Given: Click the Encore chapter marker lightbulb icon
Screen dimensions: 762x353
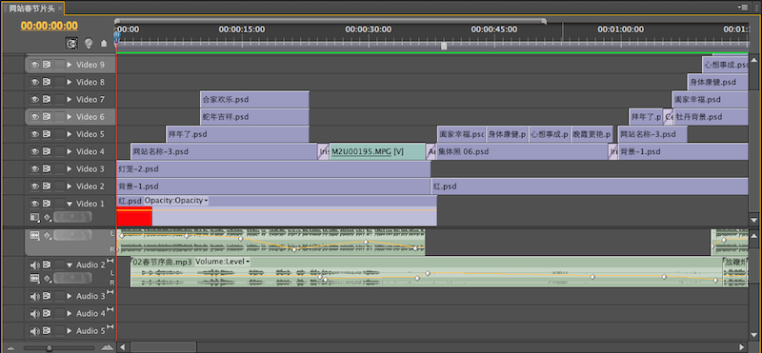Looking at the screenshot, I should (89, 43).
